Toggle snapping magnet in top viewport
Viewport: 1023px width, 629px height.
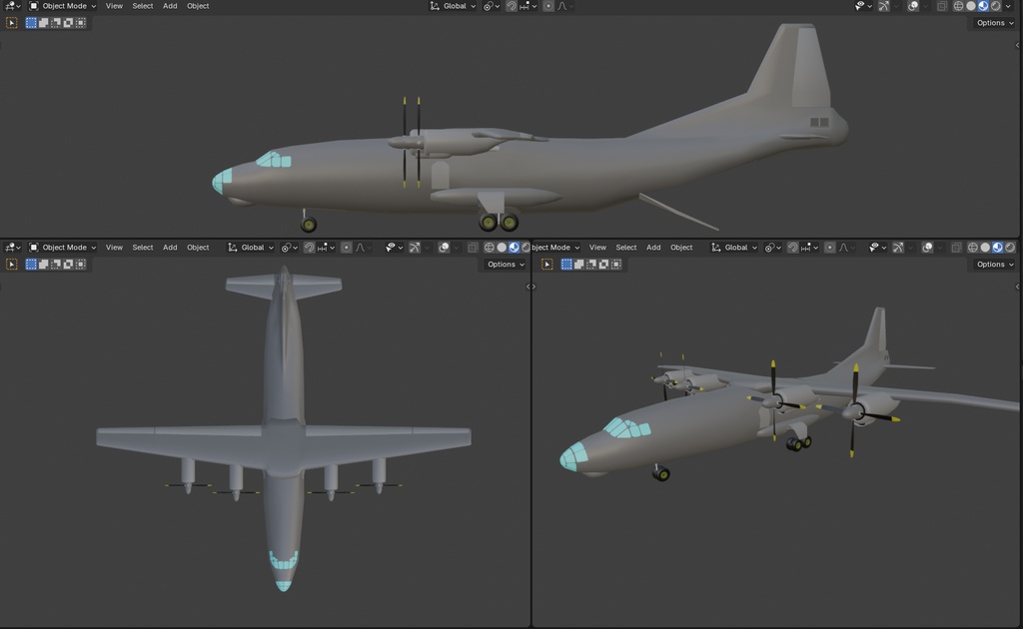(511, 6)
